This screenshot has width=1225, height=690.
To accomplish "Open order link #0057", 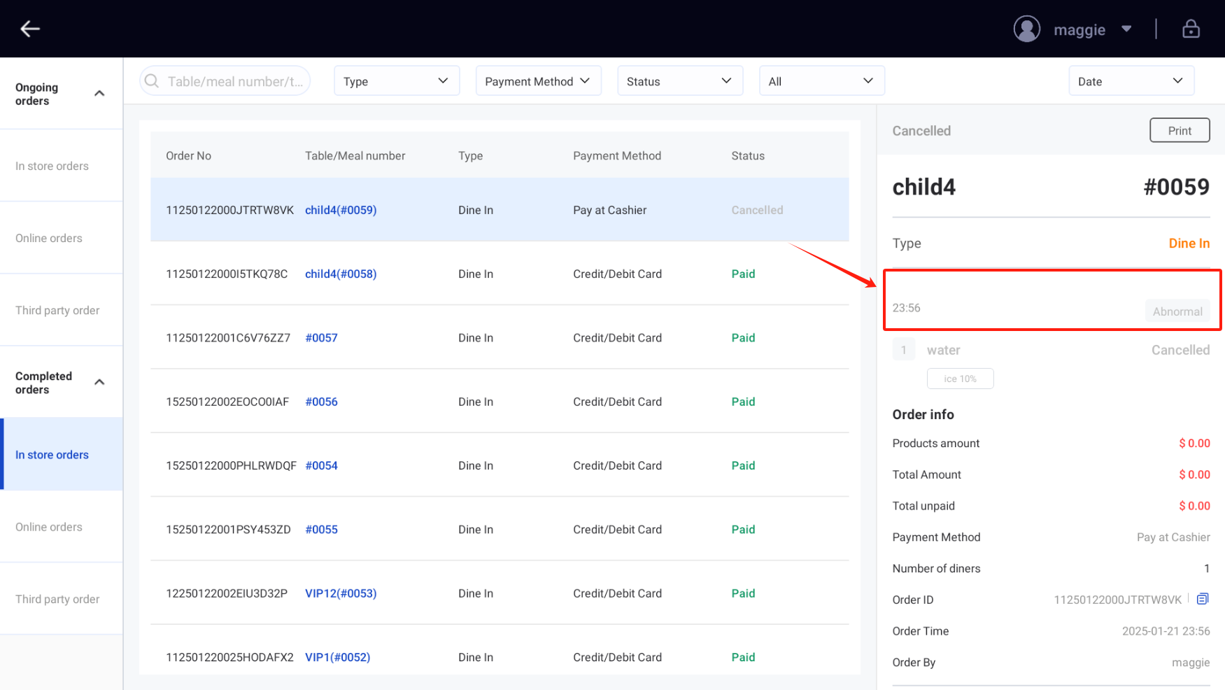I will point(321,337).
